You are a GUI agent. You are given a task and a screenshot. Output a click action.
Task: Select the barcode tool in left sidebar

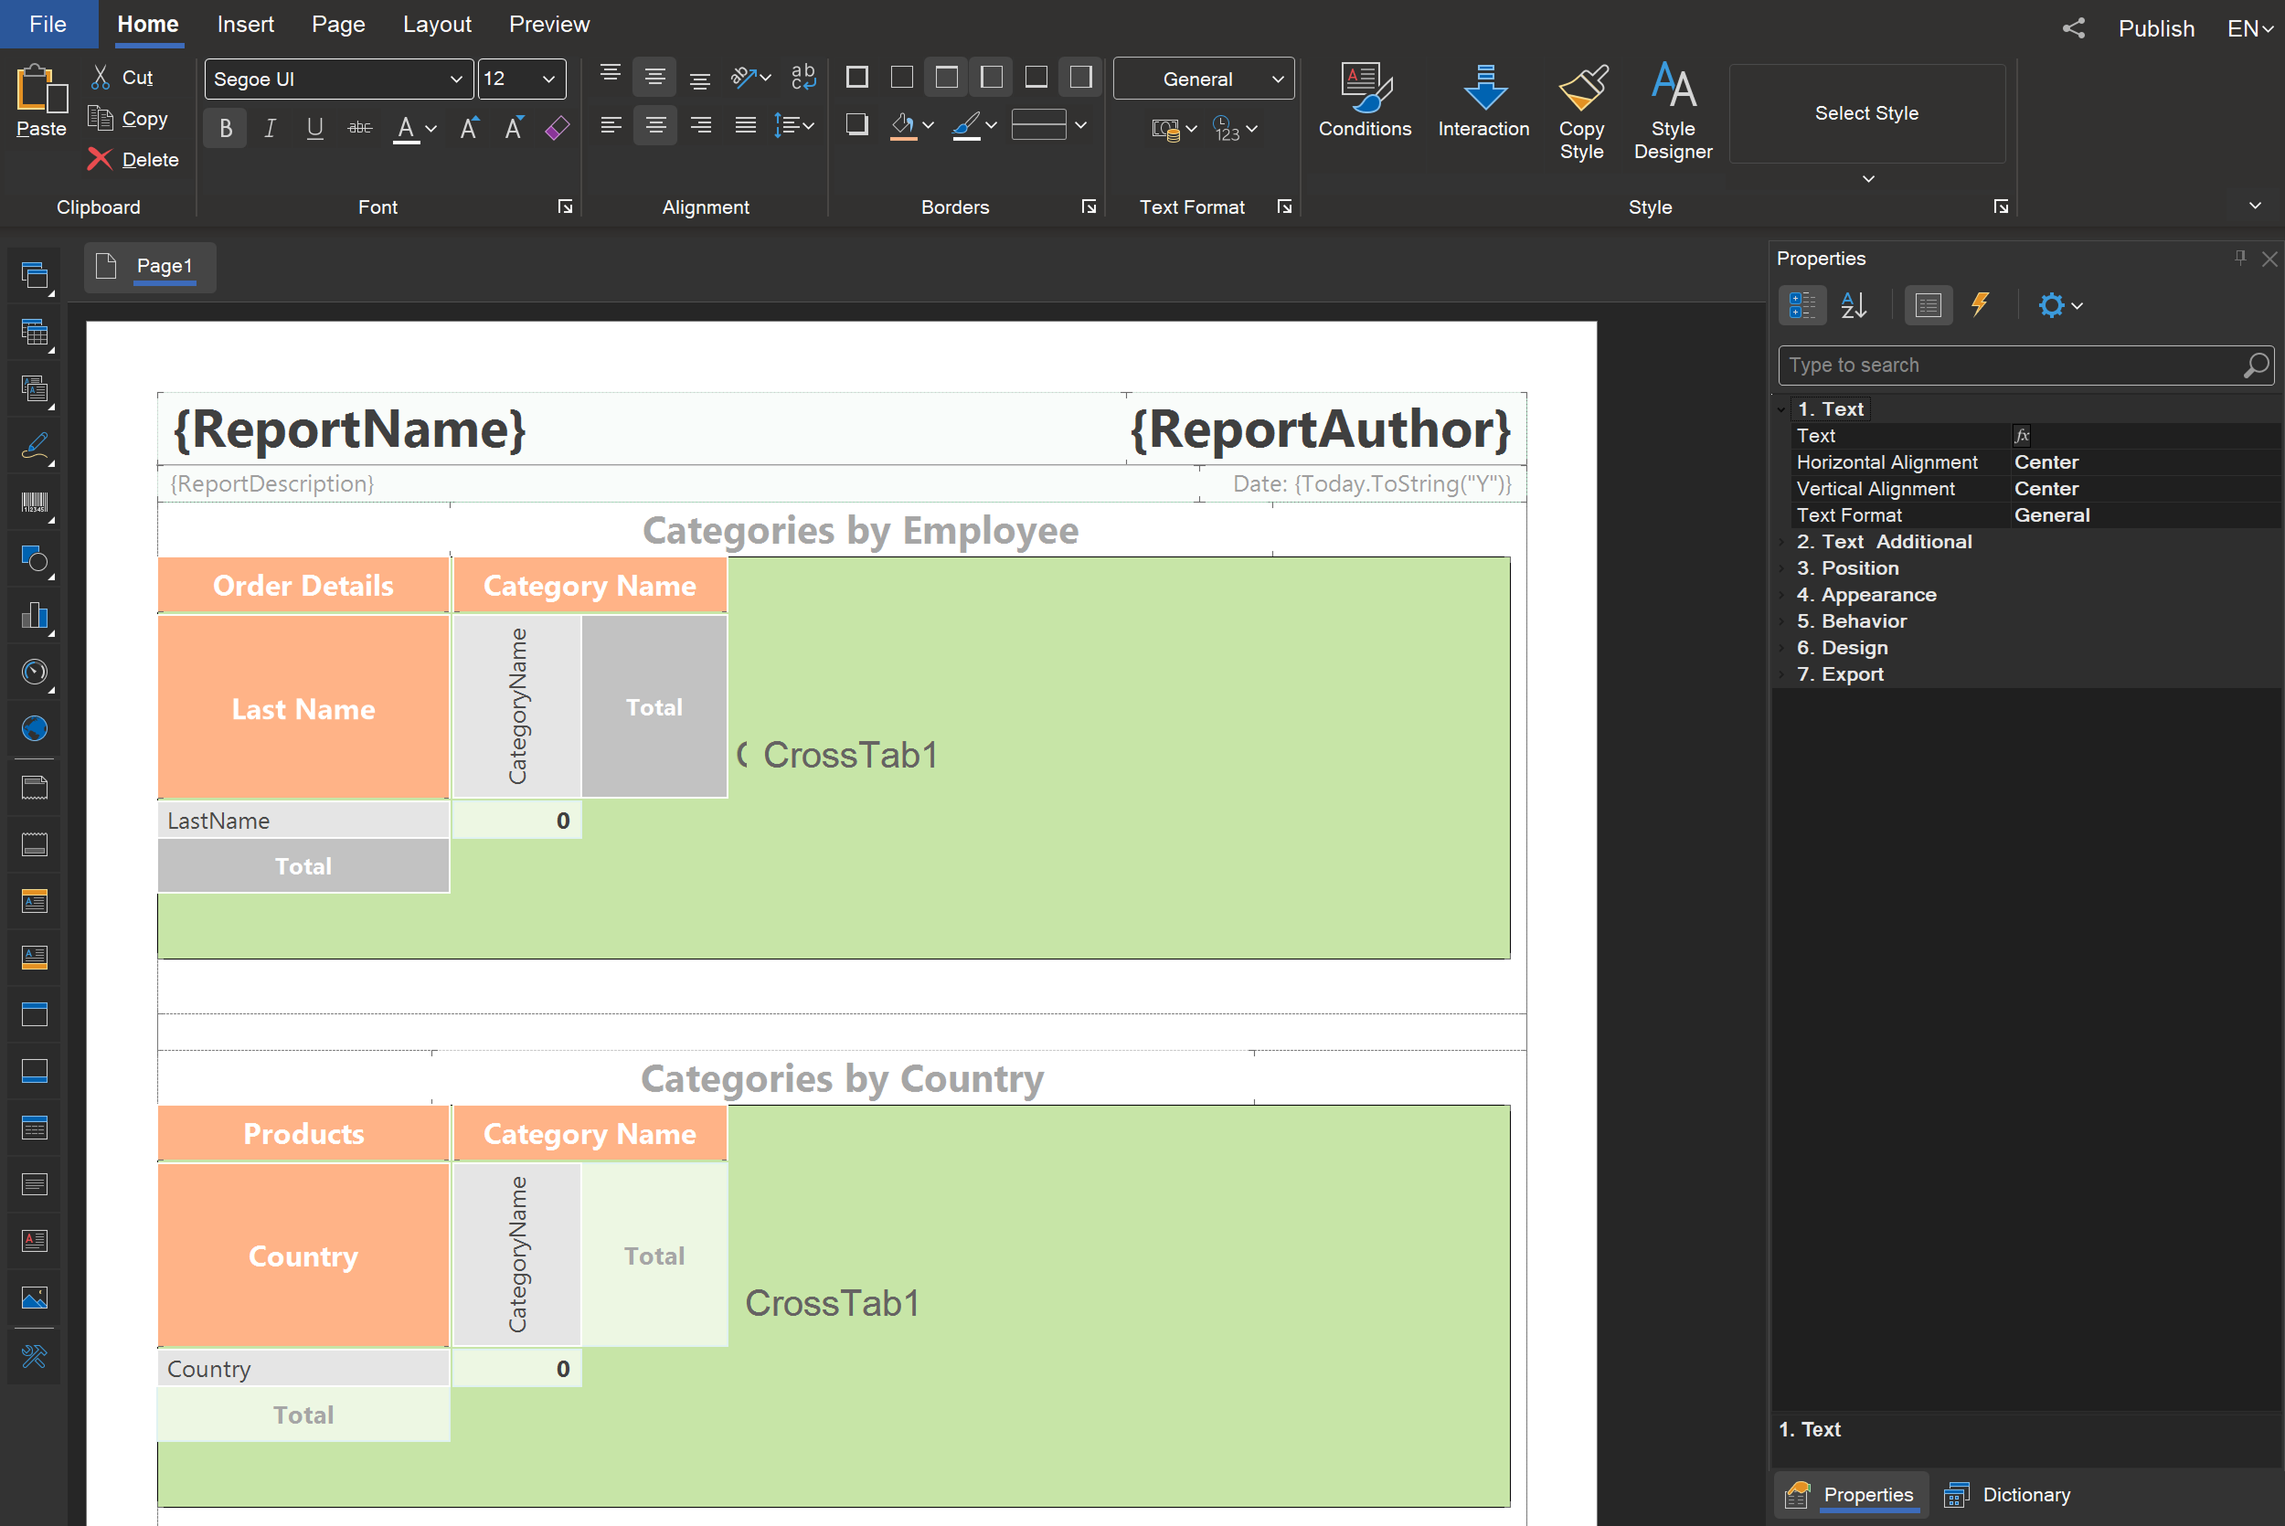(34, 503)
